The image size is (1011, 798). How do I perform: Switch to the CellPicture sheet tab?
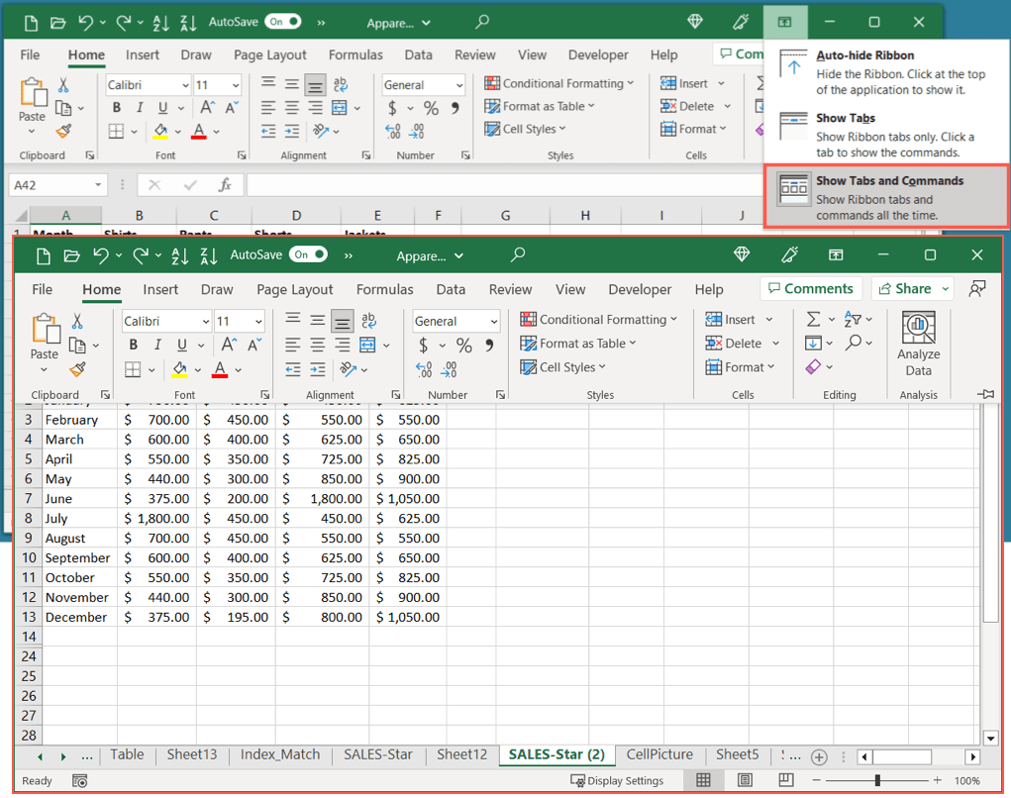tap(659, 754)
